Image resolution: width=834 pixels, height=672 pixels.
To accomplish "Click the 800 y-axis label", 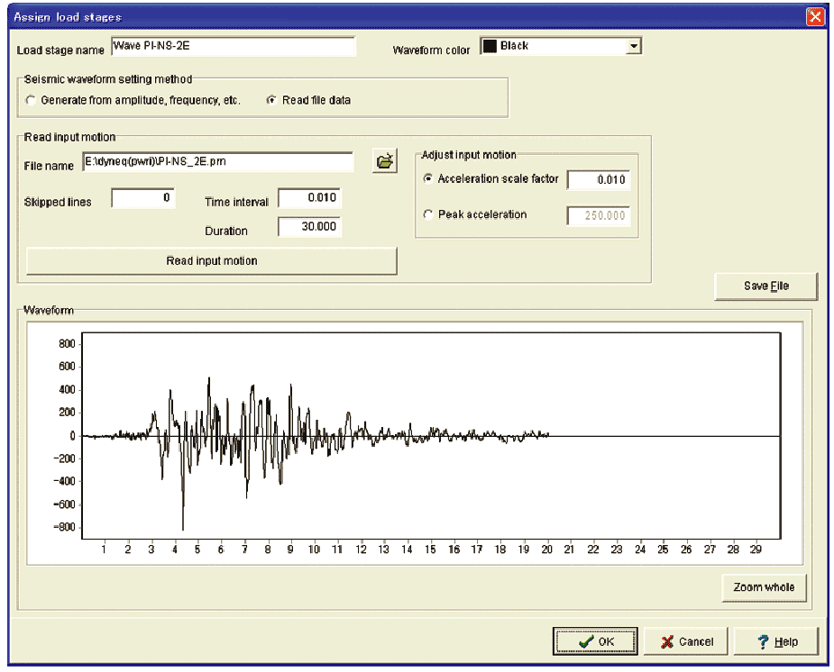I will [x=67, y=344].
